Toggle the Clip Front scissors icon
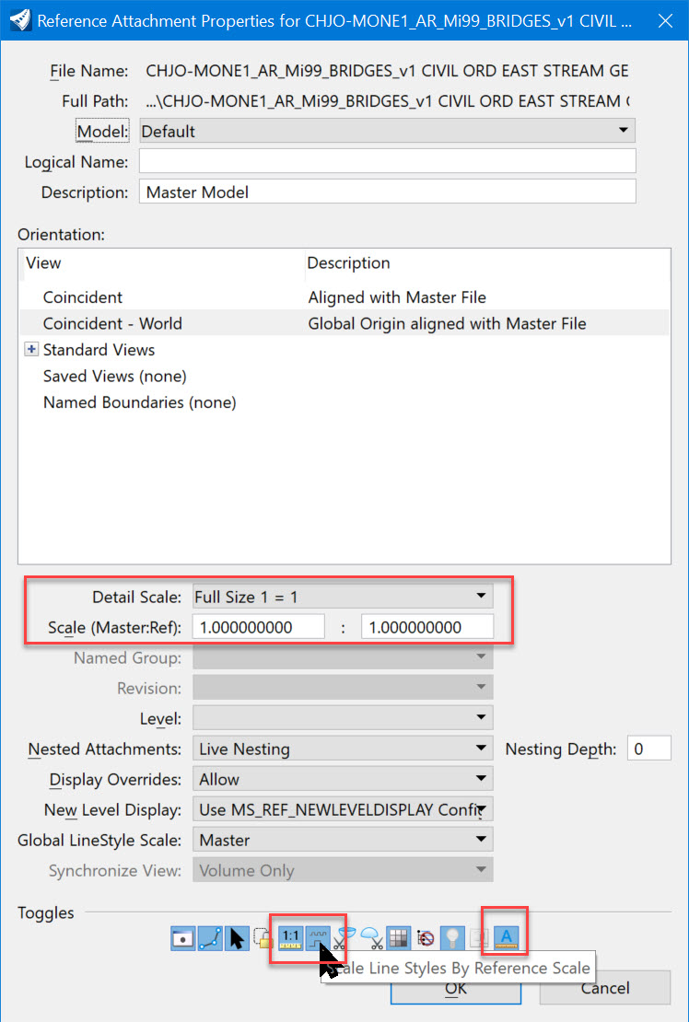This screenshot has width=689, height=1022. pos(371,938)
